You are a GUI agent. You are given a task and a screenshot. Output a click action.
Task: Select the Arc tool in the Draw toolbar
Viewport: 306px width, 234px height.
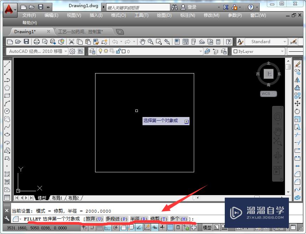tap(7, 102)
